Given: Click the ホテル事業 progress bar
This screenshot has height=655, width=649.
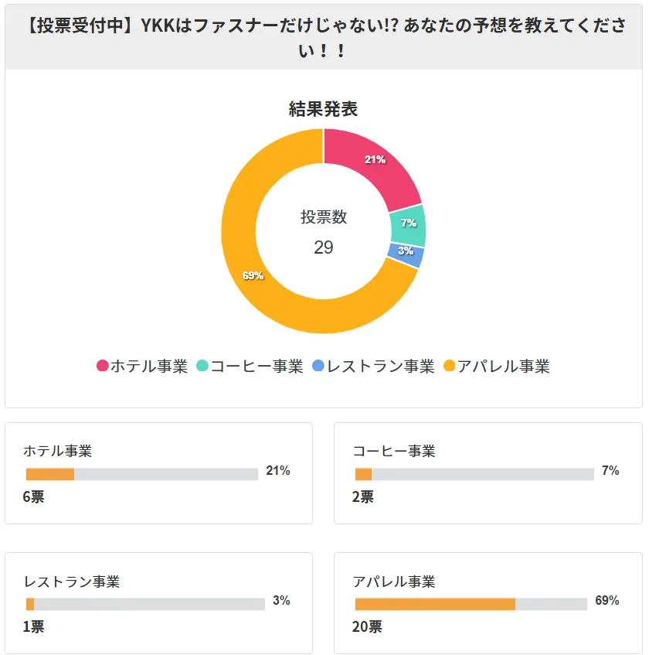Looking at the screenshot, I should [142, 474].
